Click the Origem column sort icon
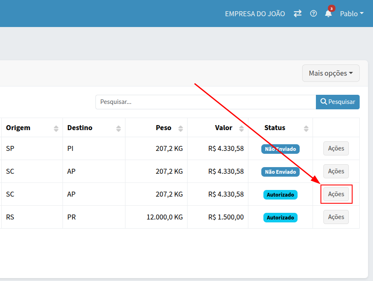 pyautogui.click(x=56, y=128)
